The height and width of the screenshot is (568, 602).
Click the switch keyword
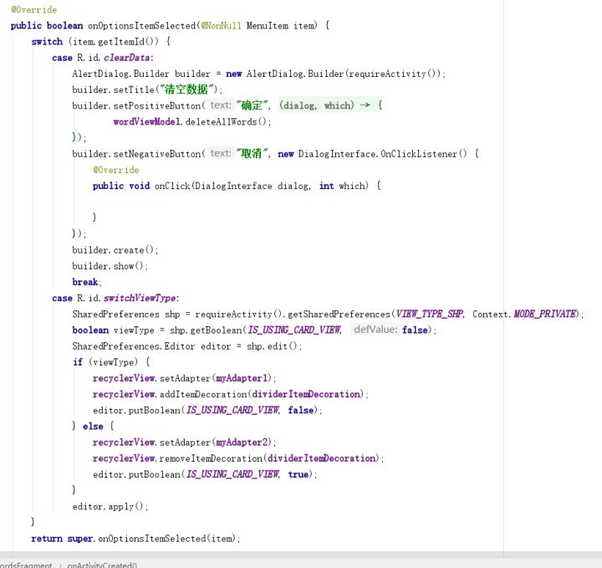click(47, 42)
